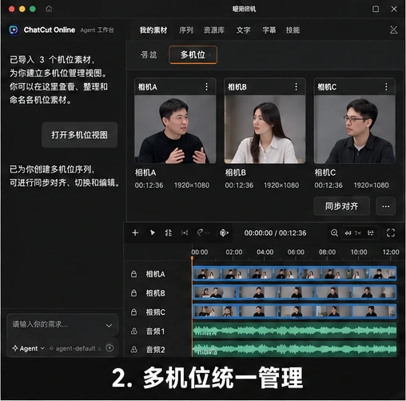Image resolution: width=406 pixels, height=401 pixels.
Task: Open the three-dot menu on 相机C card
Action: pos(386,86)
